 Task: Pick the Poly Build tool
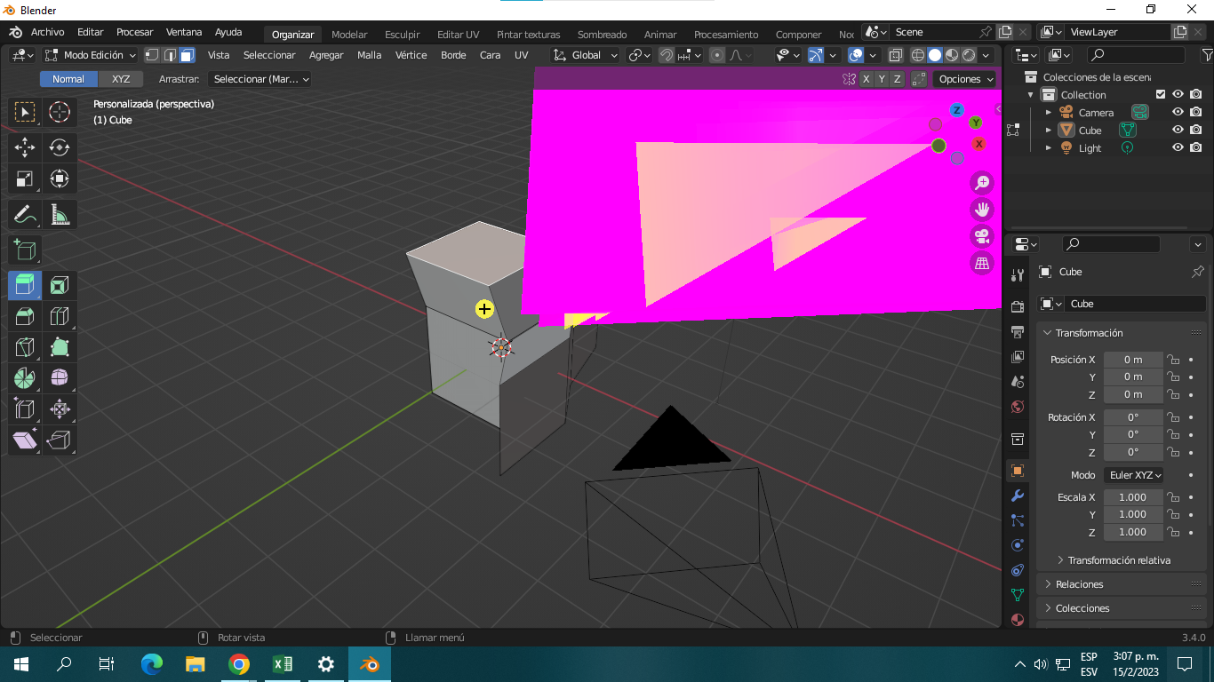pyautogui.click(x=60, y=347)
